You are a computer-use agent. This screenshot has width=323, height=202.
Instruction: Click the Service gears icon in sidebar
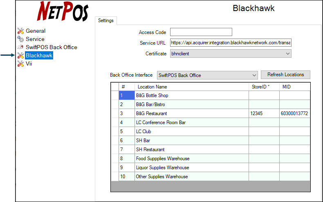(20, 39)
